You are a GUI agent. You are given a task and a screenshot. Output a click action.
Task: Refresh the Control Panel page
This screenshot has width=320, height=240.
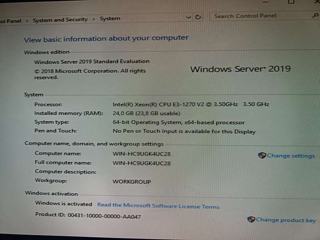[198, 17]
